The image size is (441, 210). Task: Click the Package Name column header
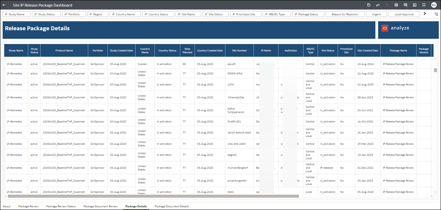click(x=398, y=51)
